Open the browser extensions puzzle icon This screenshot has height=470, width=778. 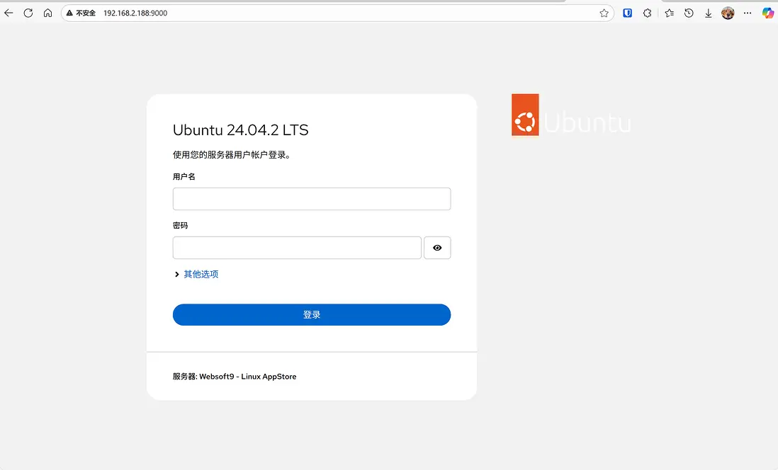[648, 13]
